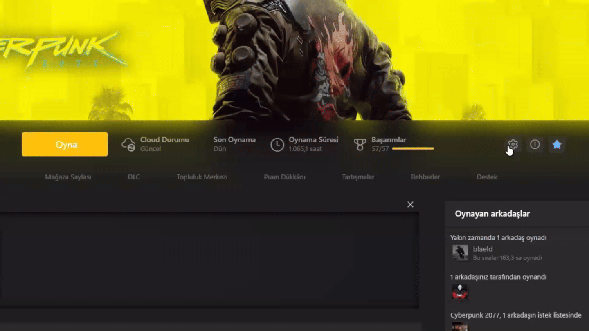Click the Başarımlar label
The image size is (589, 331).
pos(389,140)
